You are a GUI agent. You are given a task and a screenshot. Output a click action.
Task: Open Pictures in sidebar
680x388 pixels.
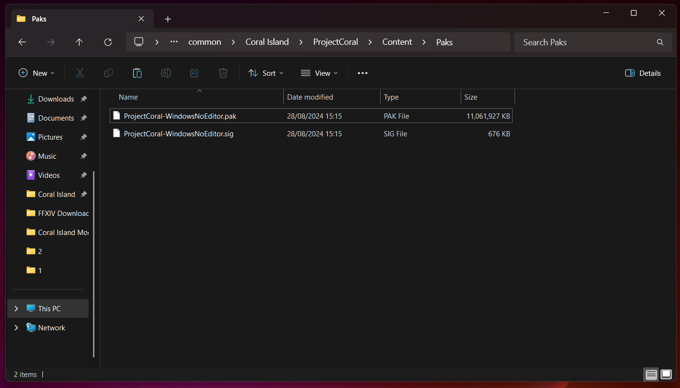(50, 137)
